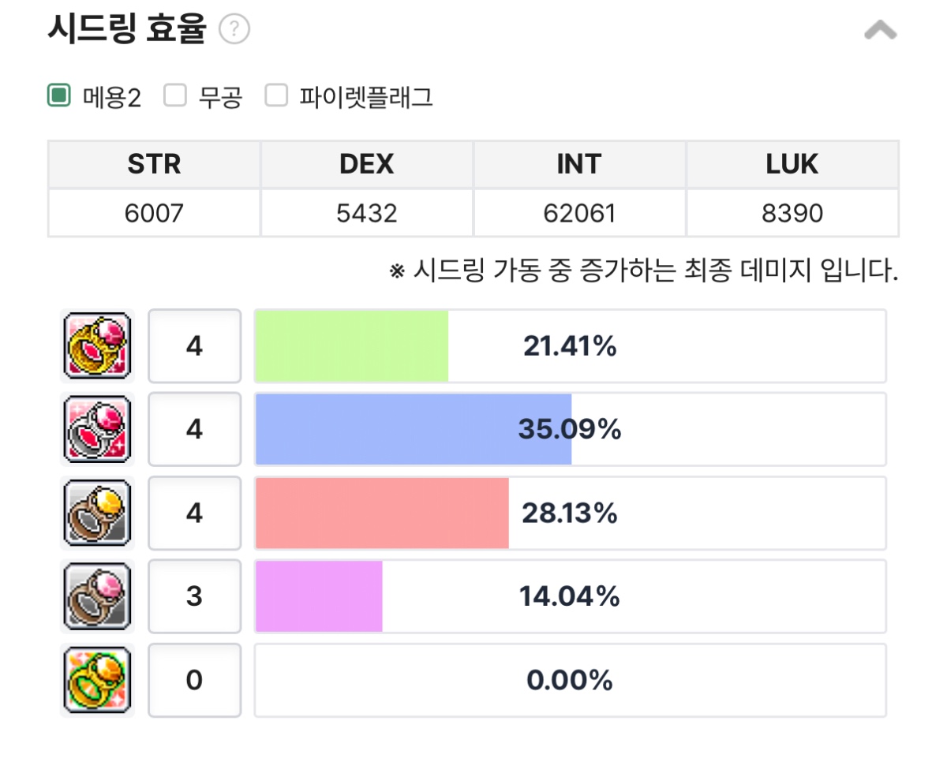Click the gold ring with red gem icon
Image resolution: width=947 pixels, height=758 pixels.
coord(97,346)
